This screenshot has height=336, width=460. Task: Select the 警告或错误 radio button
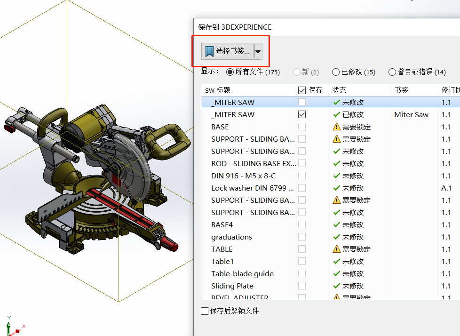click(392, 72)
